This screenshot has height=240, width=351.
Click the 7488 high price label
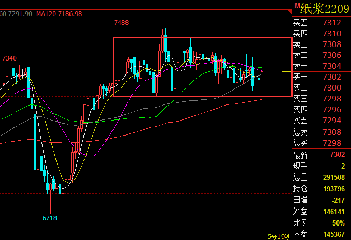click(121, 23)
